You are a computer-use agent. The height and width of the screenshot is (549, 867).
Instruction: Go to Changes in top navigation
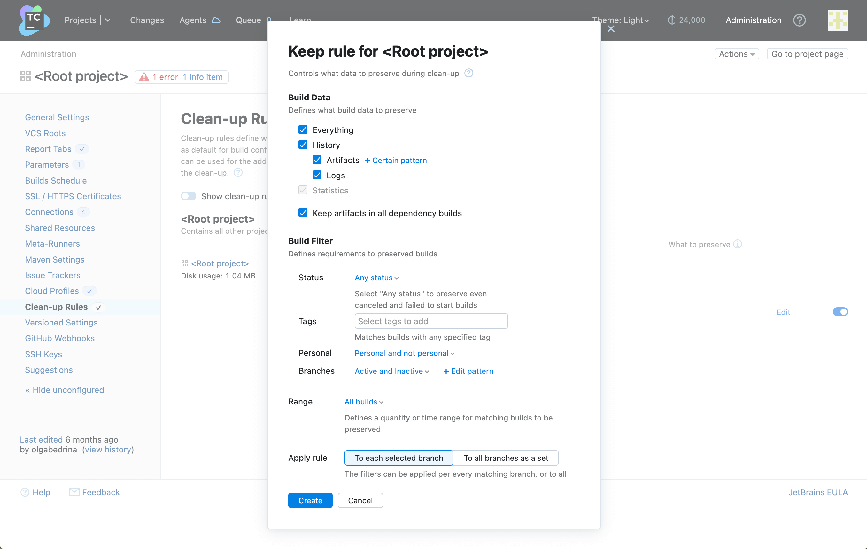pyautogui.click(x=147, y=20)
